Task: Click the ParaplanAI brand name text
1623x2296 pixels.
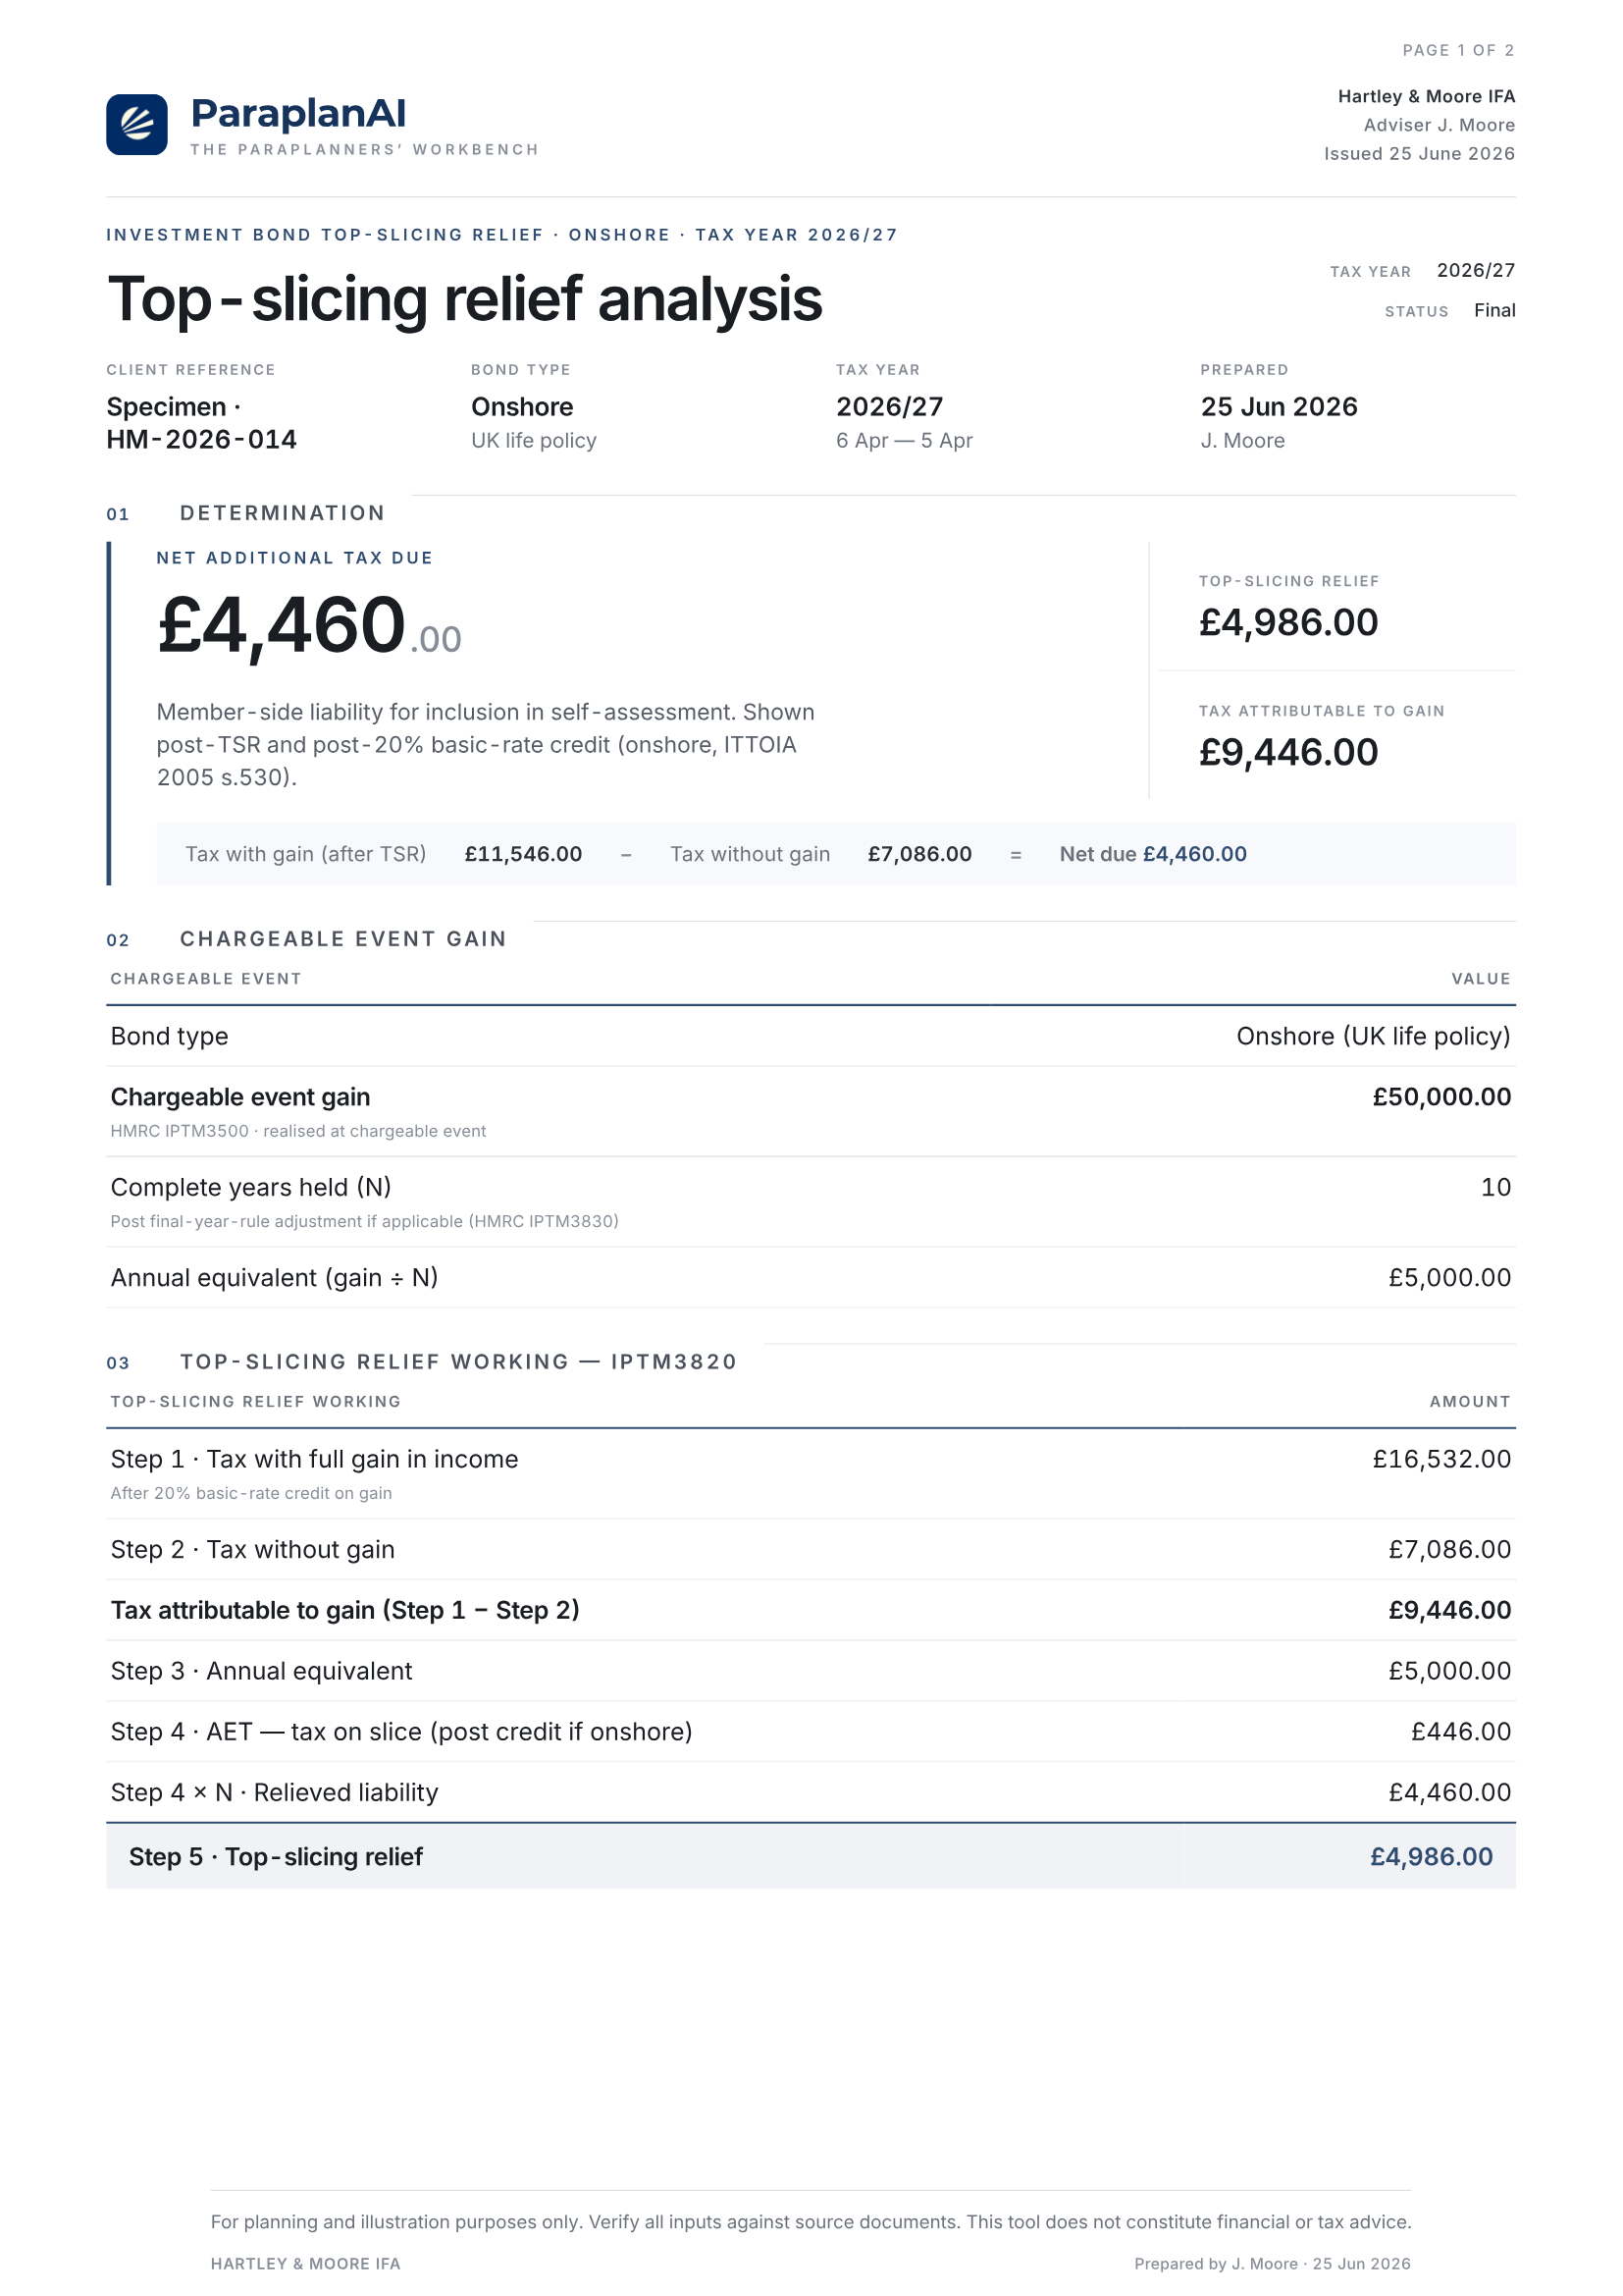Action: click(x=298, y=113)
